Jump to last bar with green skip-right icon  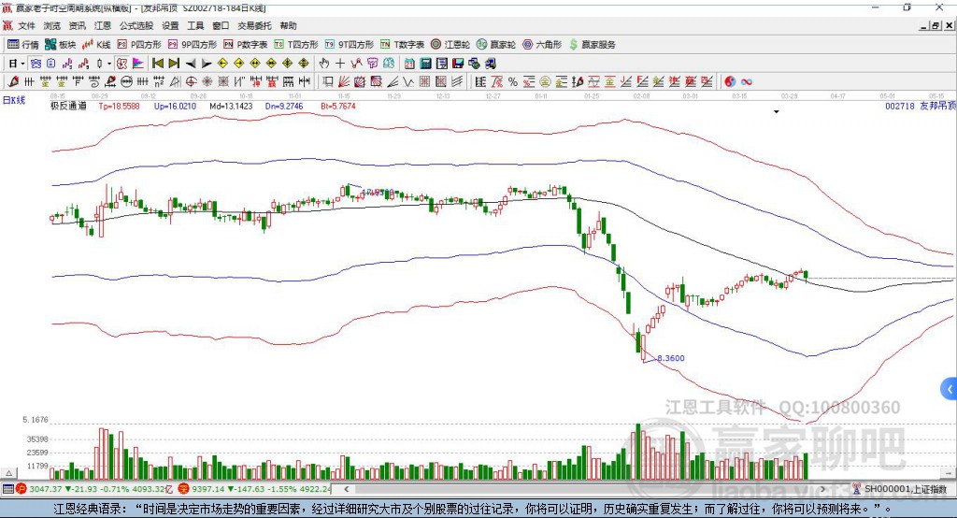174,64
